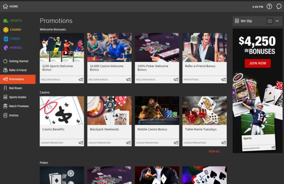Open the Mobile Casino Bonus card image
This screenshot has height=184, width=284.
(157, 111)
